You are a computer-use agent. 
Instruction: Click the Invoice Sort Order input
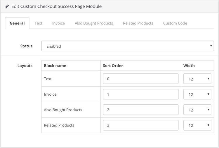tap(141, 94)
